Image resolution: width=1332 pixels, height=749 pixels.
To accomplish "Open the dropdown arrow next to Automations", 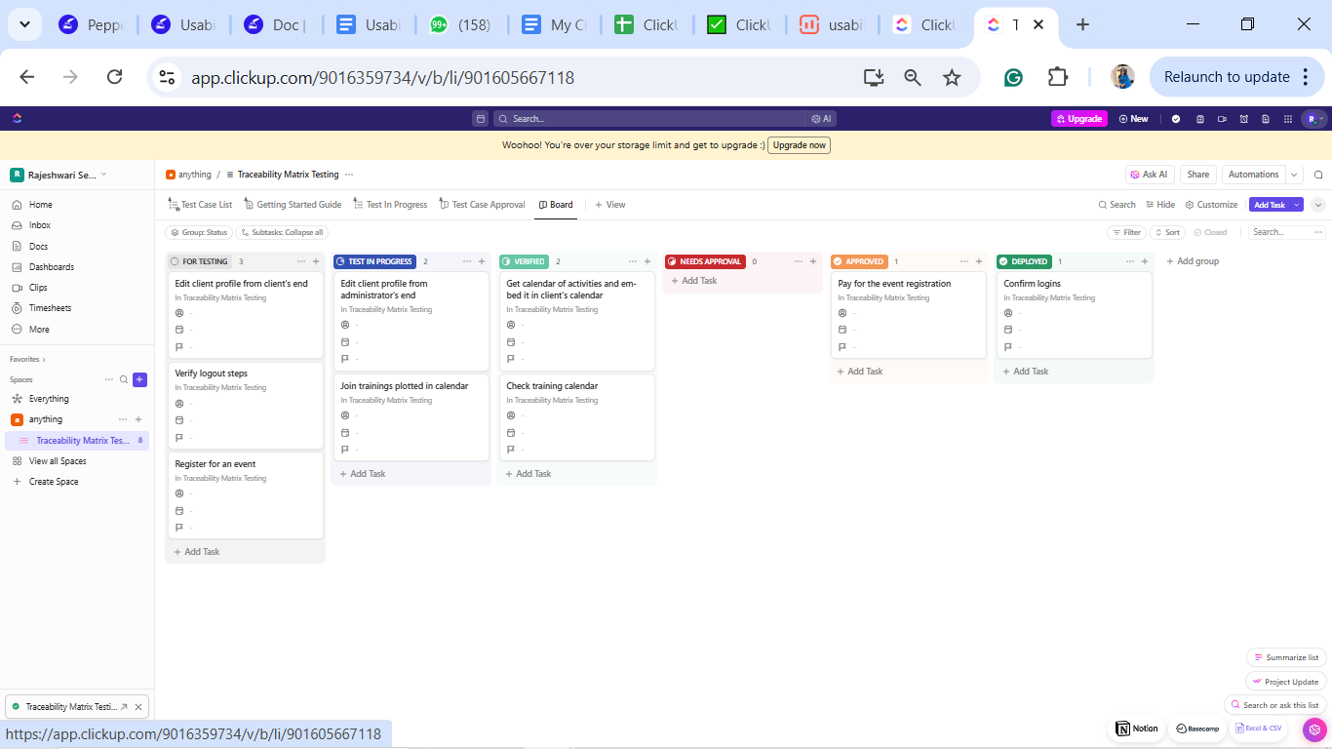I will 1294,175.
